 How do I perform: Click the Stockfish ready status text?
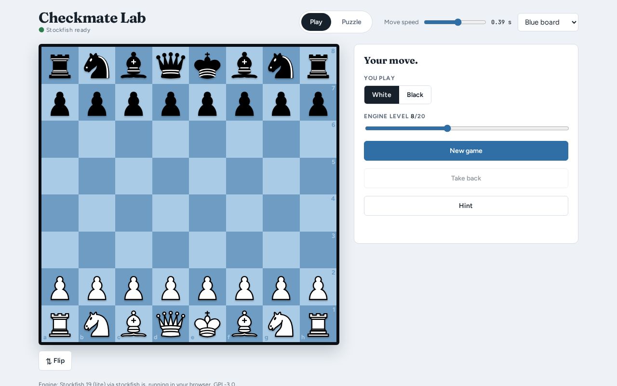tap(68, 30)
